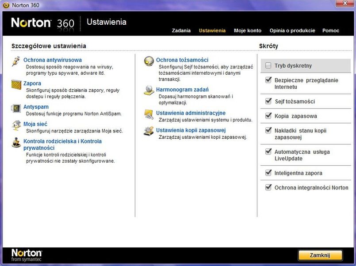356x266 pixels.
Task: Click the Ustawienia kopii zapasowej gear icon
Action: coord(149,131)
